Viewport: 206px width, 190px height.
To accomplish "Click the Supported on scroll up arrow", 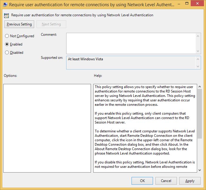I will point(198,59).
